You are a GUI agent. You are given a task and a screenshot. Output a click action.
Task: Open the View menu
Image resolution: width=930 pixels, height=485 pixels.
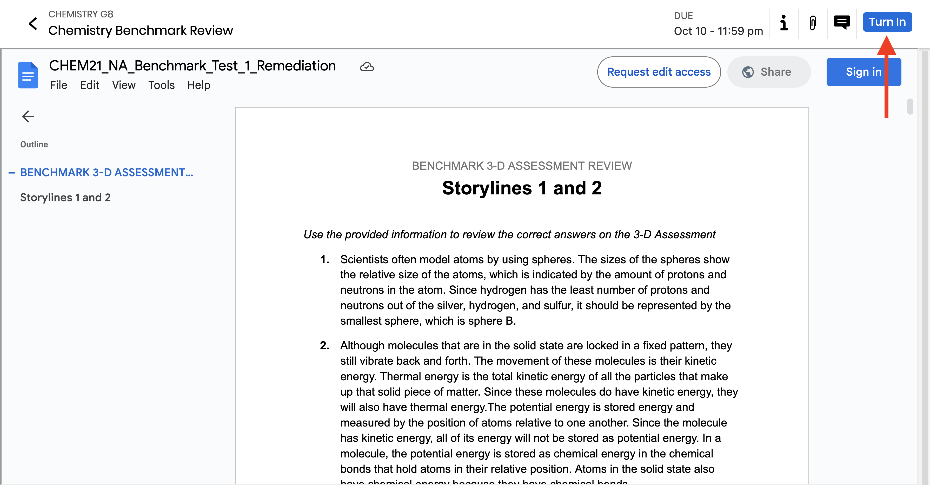pyautogui.click(x=124, y=85)
